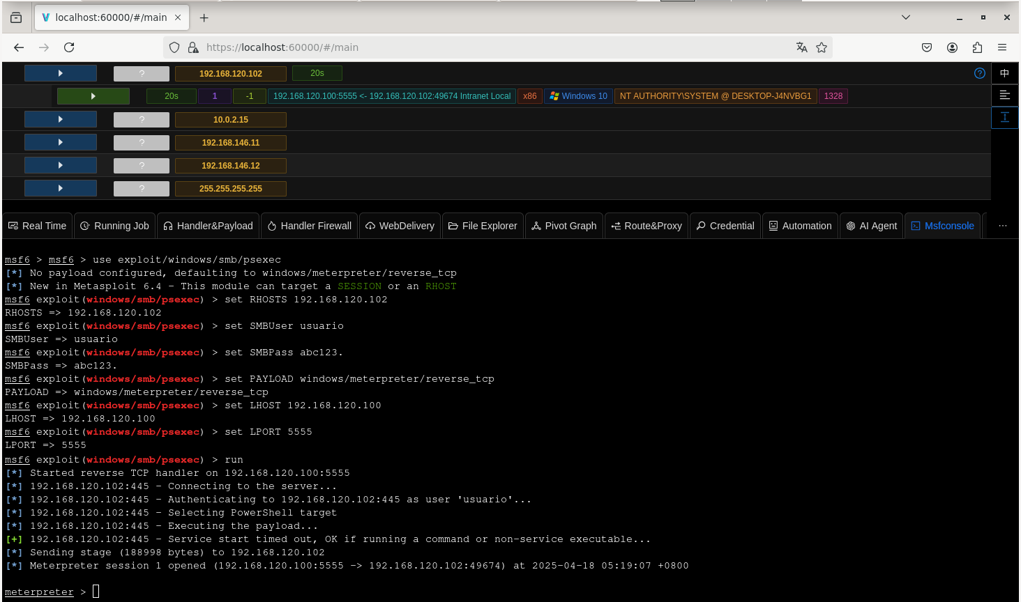View the Pivot Graph tab
The height and width of the screenshot is (602, 1021).
564,226
